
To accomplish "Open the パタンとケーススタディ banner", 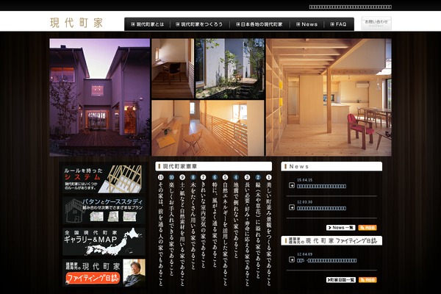I will [104, 210].
